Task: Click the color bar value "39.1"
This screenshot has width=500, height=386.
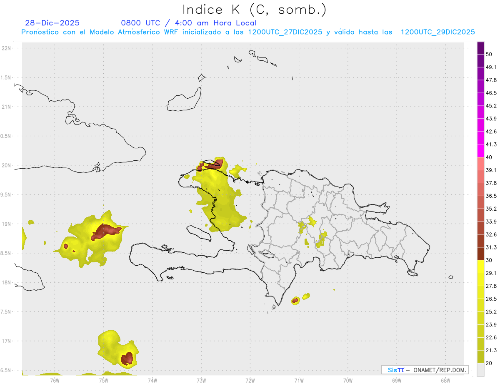Action: coord(491,170)
